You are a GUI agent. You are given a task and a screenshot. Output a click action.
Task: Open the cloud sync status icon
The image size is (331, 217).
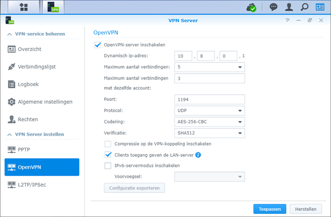[251, 8]
